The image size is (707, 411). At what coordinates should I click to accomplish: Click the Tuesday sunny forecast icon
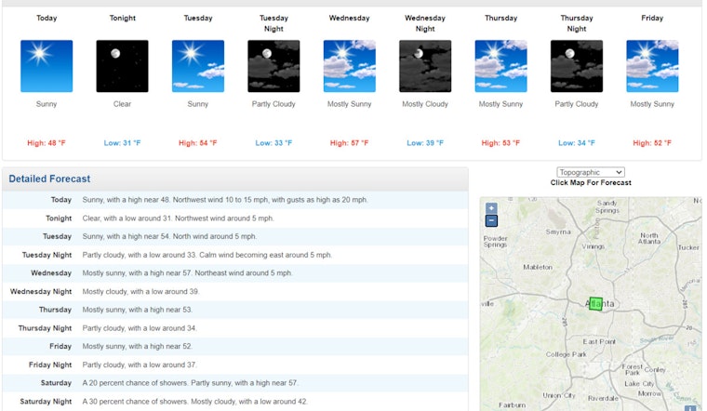[x=198, y=66]
